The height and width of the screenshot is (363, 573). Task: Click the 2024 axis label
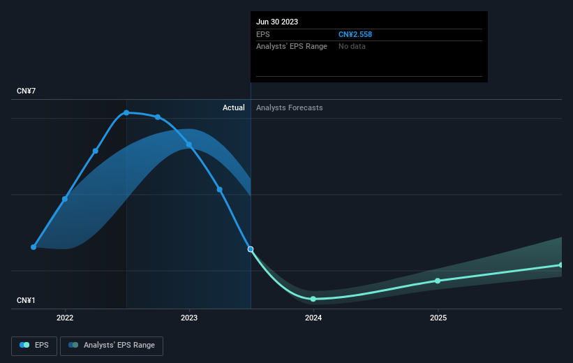point(313,318)
